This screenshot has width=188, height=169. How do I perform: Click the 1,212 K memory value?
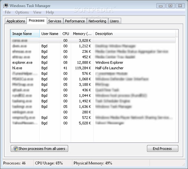coord(85,46)
